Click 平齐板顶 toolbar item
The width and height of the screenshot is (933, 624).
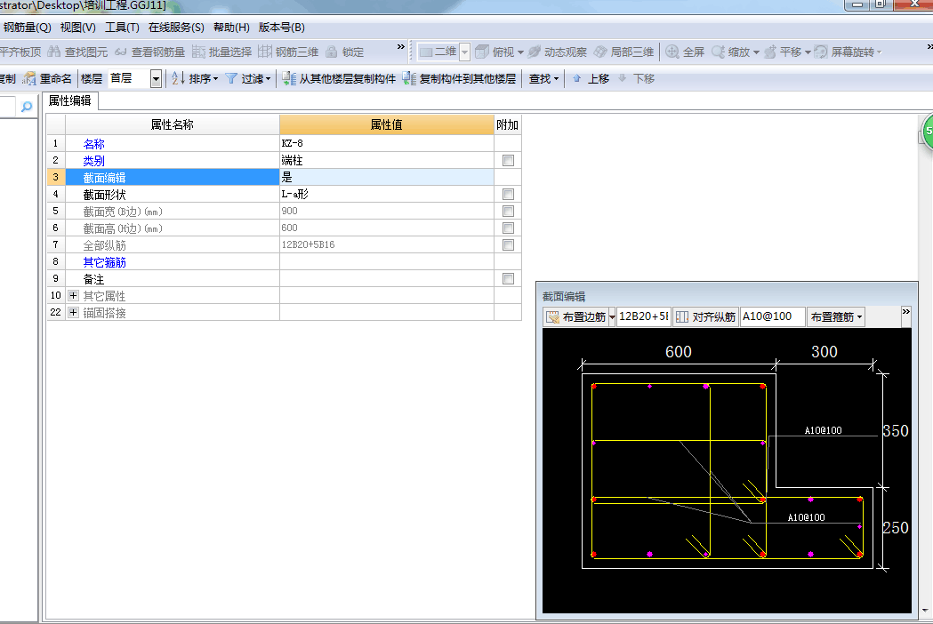[x=20, y=52]
